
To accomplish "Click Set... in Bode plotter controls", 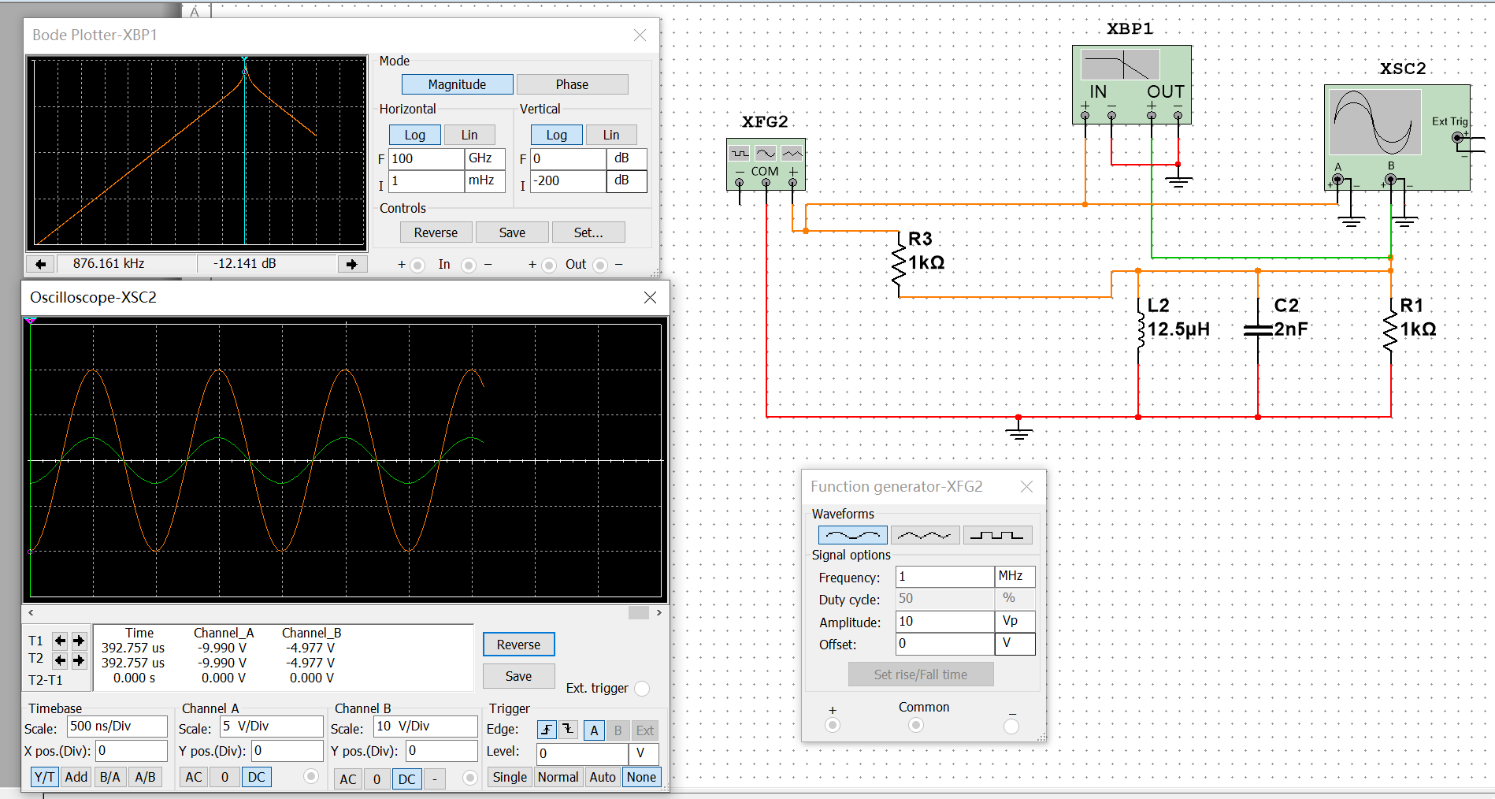I will tap(588, 232).
